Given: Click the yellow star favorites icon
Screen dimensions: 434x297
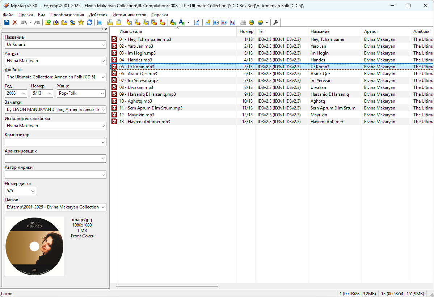Looking at the screenshot, I should 81,23.
